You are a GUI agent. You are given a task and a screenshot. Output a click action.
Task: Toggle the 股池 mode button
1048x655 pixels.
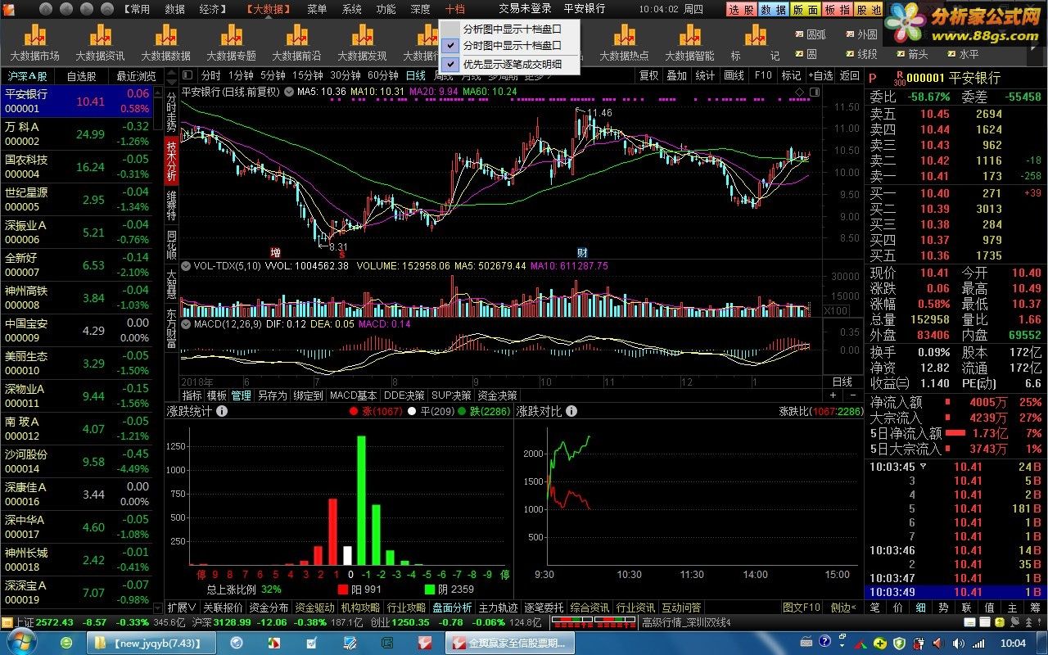tap(869, 9)
